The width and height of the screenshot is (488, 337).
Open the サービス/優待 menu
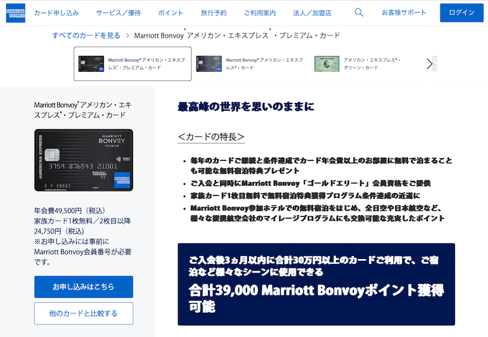pyautogui.click(x=118, y=13)
